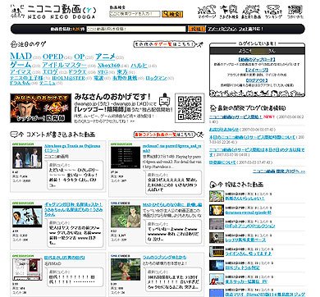Open the ドラえもん tag
The width and height of the screenshot is (320, 297).
[x=21, y=83]
